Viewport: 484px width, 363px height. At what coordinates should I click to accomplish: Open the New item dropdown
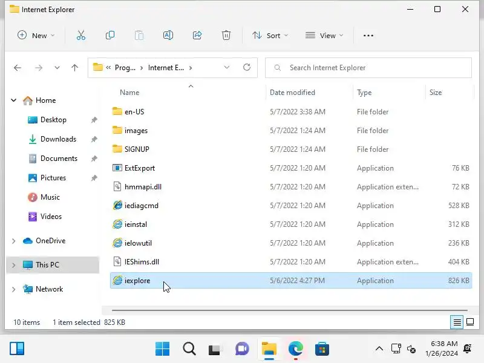[36, 36]
